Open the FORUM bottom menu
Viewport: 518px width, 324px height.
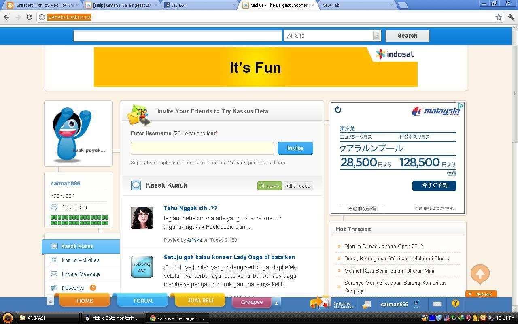tap(143, 301)
